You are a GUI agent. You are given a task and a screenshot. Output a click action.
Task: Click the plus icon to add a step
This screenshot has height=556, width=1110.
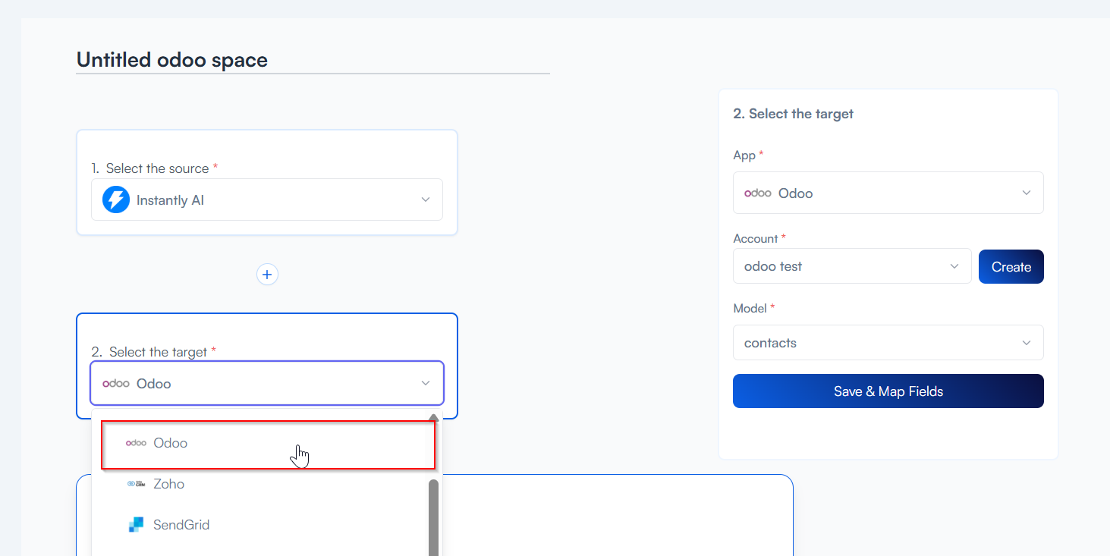coord(267,275)
